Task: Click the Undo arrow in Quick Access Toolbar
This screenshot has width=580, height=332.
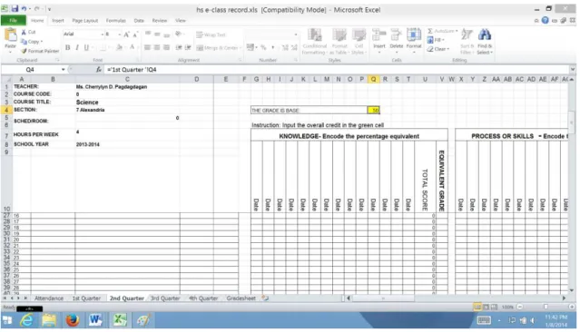Action: [x=24, y=8]
